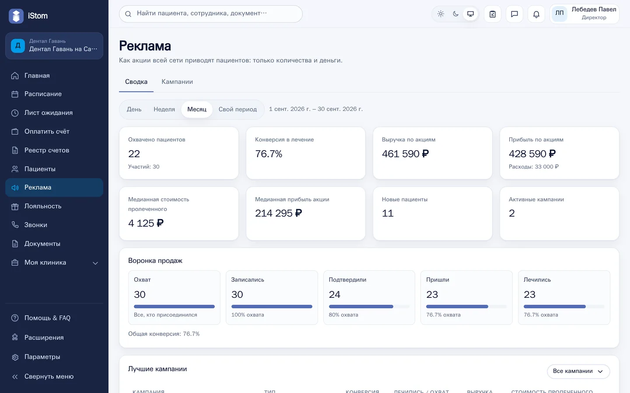Click Свернуть меню label

[x=49, y=376]
